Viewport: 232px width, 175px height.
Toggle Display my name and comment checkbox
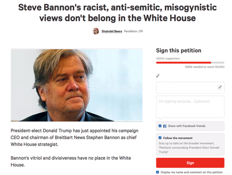click(157, 172)
